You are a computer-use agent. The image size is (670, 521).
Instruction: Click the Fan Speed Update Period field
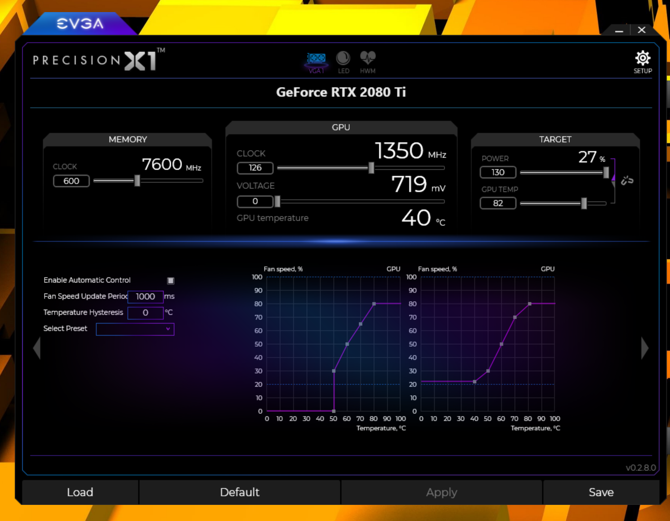click(x=145, y=297)
